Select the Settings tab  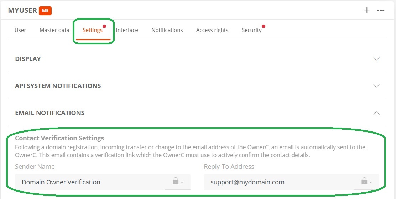tap(93, 30)
